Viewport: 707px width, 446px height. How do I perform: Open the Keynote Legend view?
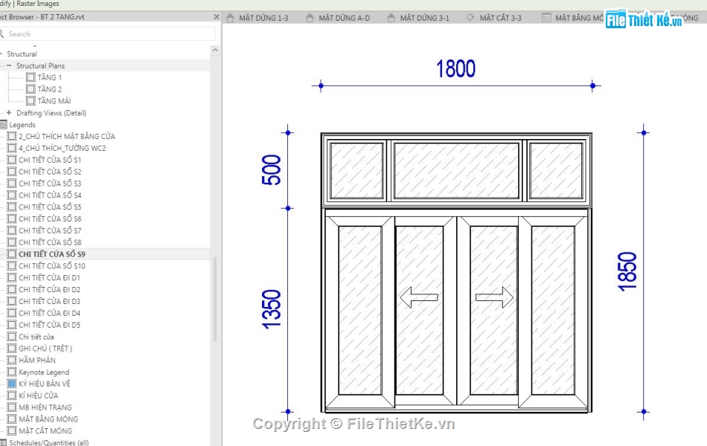pyautogui.click(x=44, y=372)
